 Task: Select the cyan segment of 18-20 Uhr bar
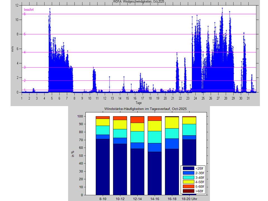click(x=189, y=130)
